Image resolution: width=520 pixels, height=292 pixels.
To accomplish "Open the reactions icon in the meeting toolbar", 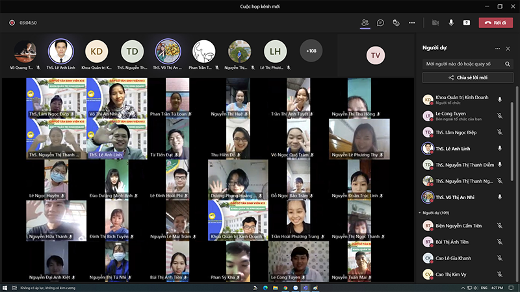I will point(396,22).
